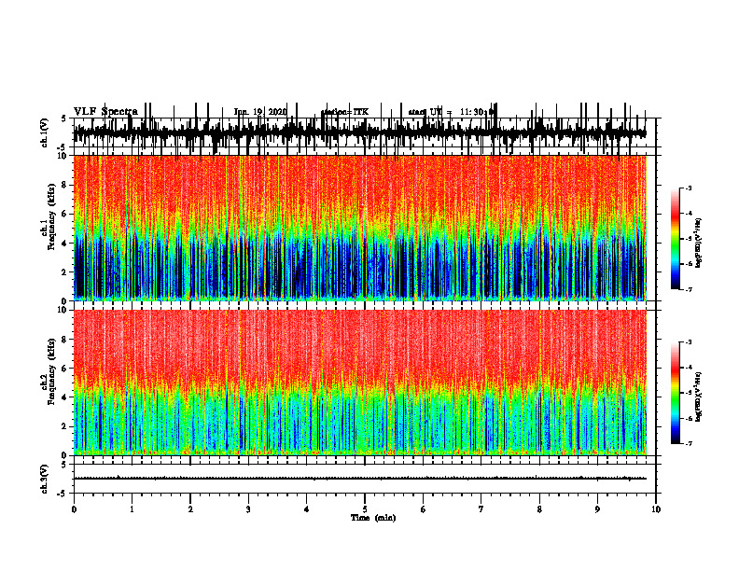Click the '8' kHz tick on ch.2 spectrogram

coord(64,340)
